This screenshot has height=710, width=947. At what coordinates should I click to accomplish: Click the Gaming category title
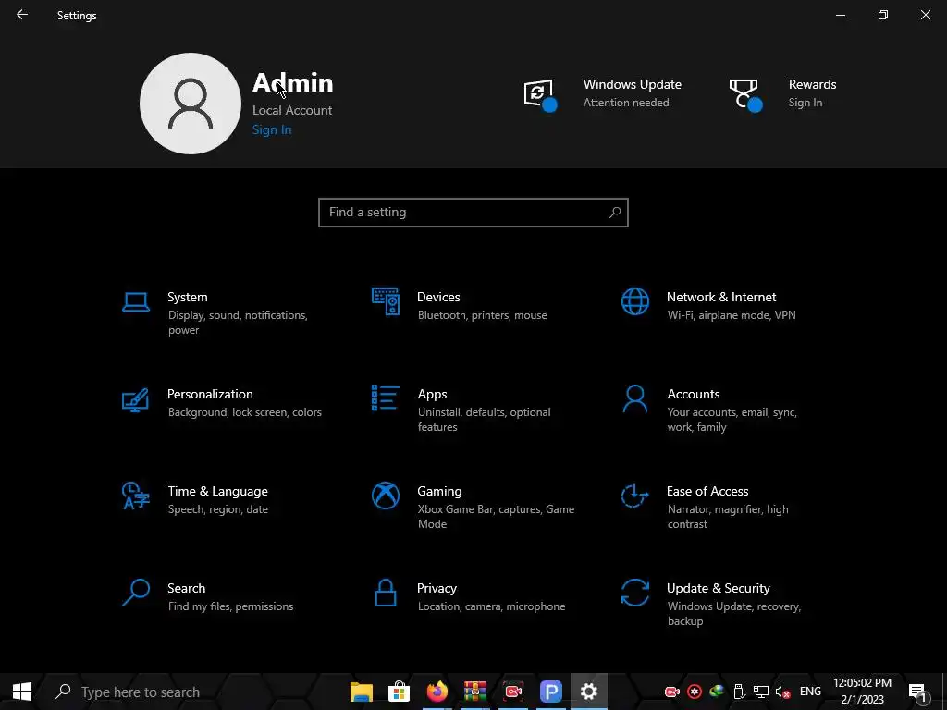coord(439,492)
